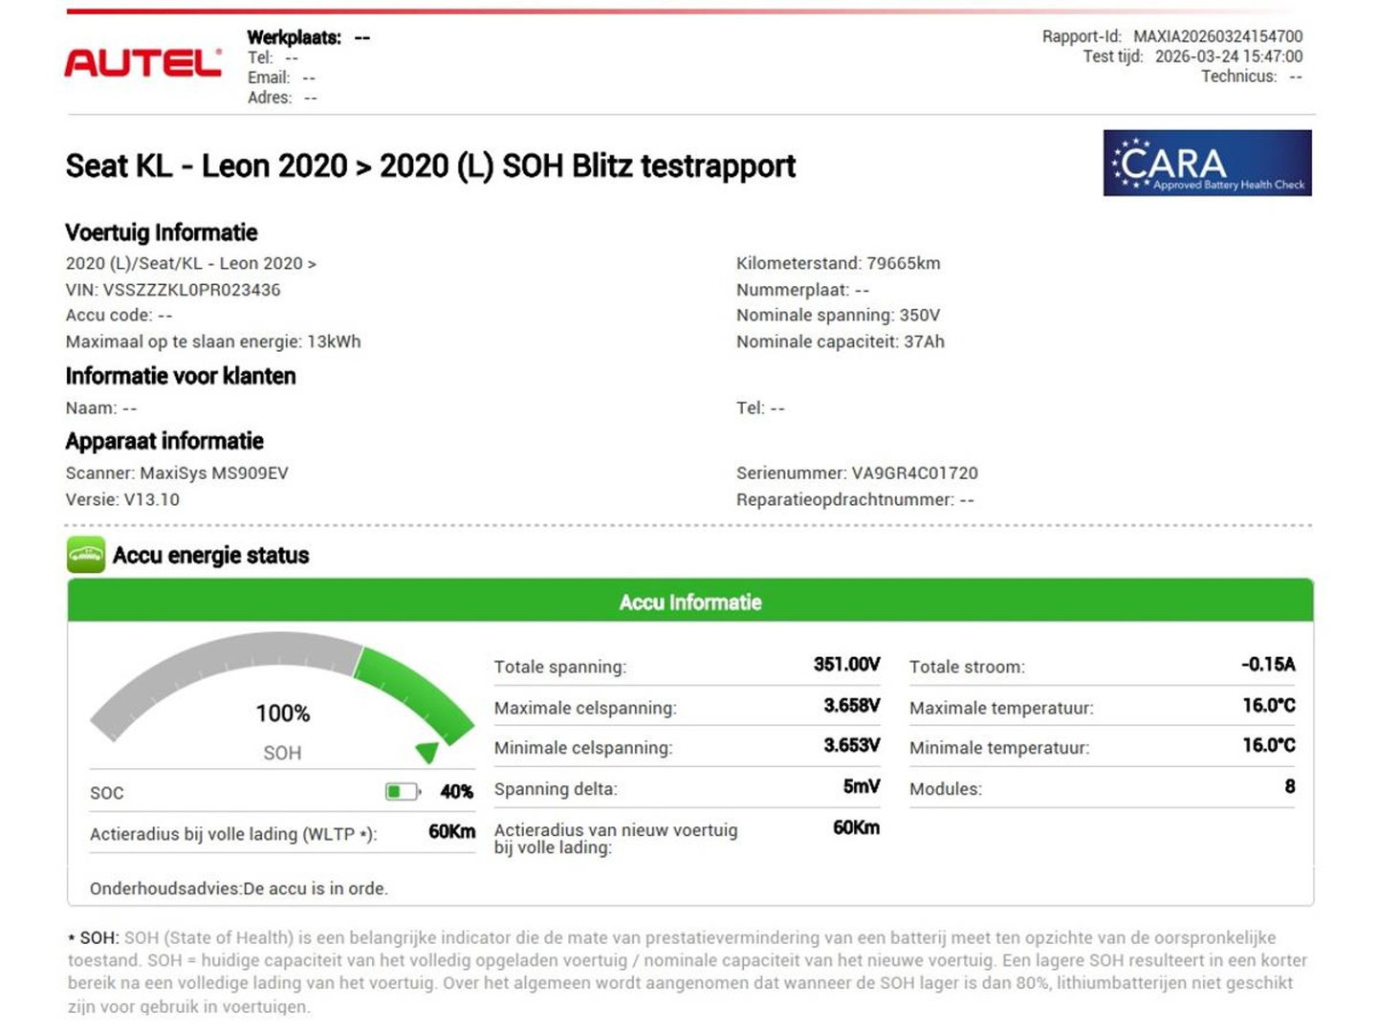Open the Accu Informatie header tab
Viewport: 1377px width, 1033px height.
[690, 602]
